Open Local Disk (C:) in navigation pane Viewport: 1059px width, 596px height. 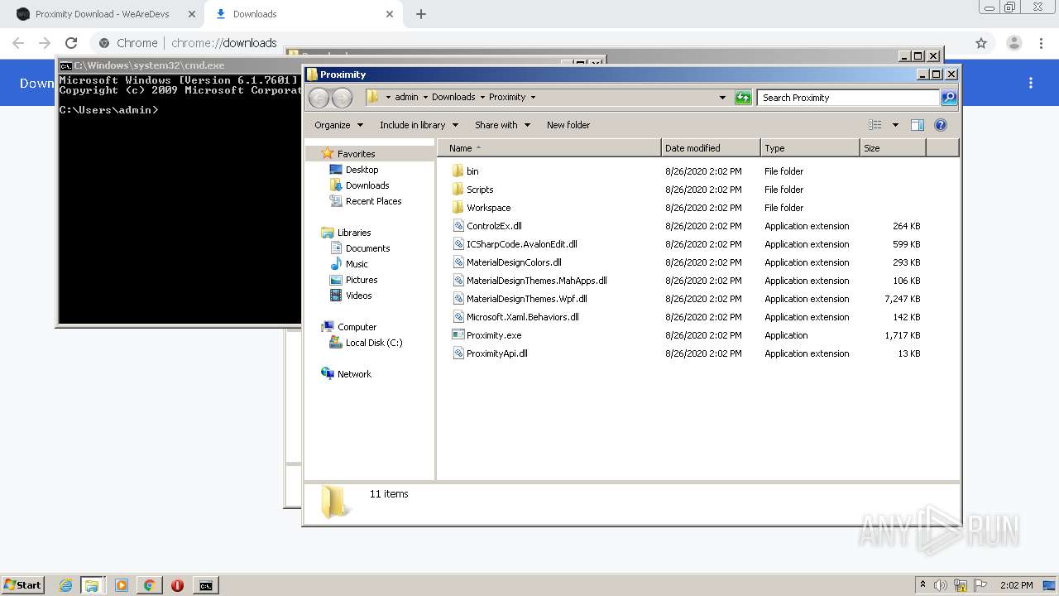[x=373, y=343]
